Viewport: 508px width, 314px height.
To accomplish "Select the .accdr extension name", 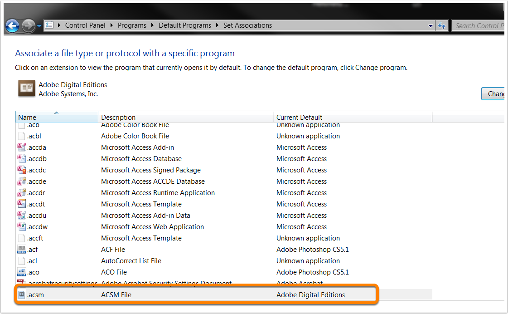I will [x=36, y=193].
